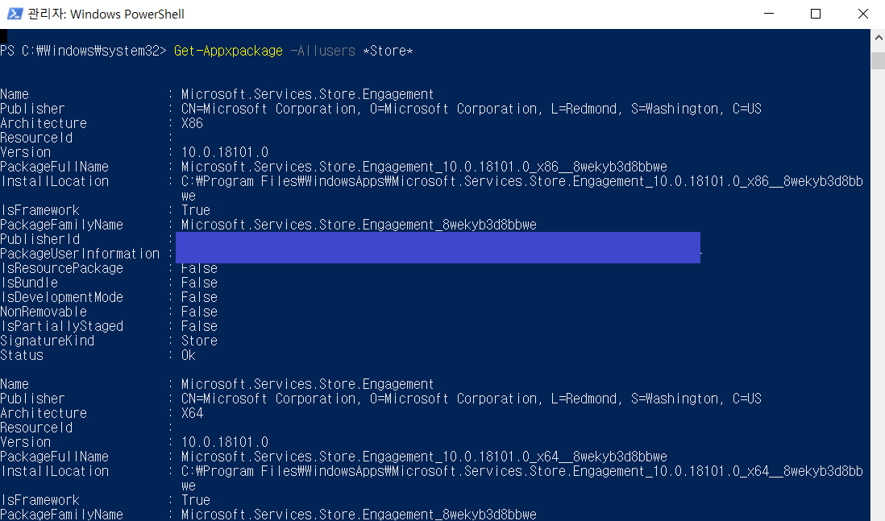Click the *Store* argument text
885x521 pixels.
388,51
